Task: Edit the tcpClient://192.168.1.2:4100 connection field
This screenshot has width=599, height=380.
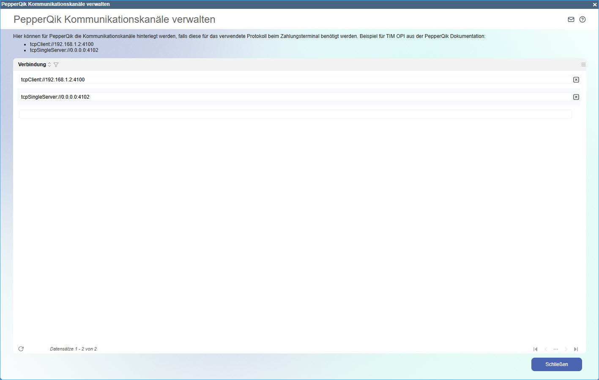Action: [x=295, y=80]
